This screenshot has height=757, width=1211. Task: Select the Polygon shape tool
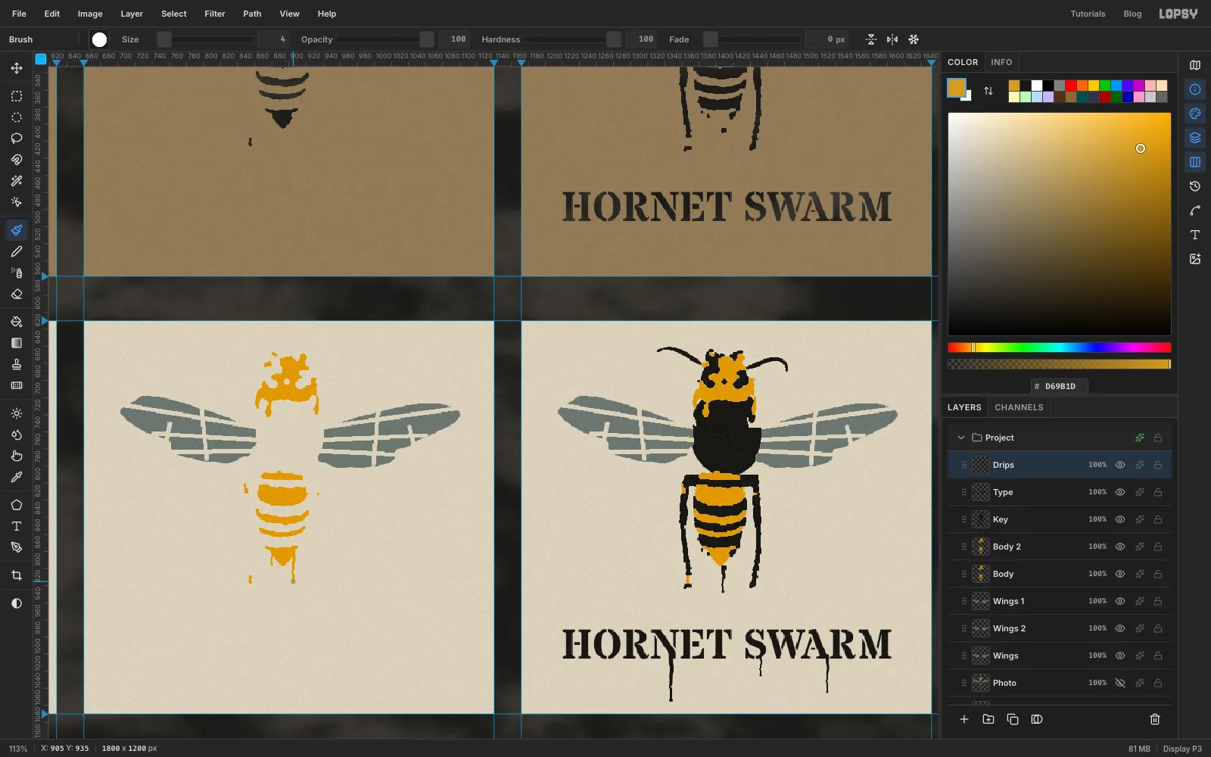coord(17,505)
